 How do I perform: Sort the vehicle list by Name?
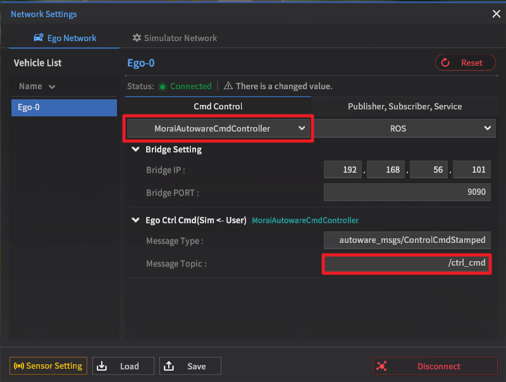(37, 86)
